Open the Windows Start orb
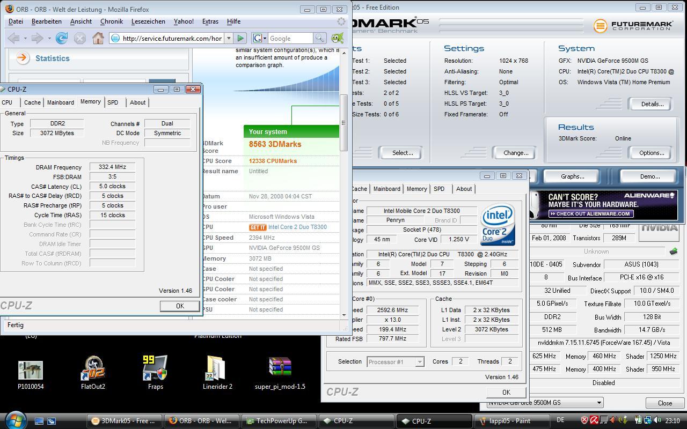 [15, 419]
